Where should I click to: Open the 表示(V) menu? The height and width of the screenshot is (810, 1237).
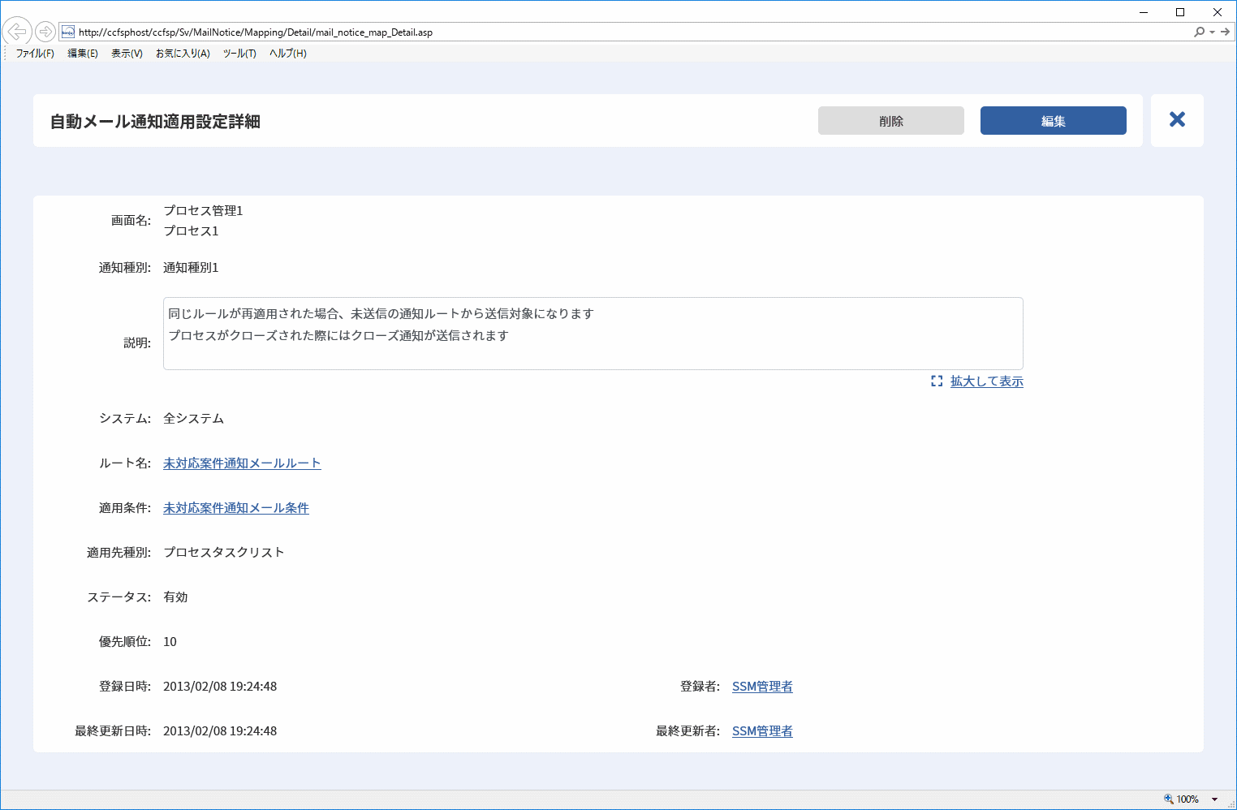tap(127, 54)
